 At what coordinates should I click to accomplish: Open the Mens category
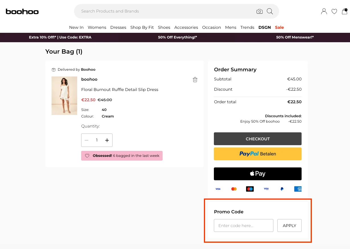[231, 27]
